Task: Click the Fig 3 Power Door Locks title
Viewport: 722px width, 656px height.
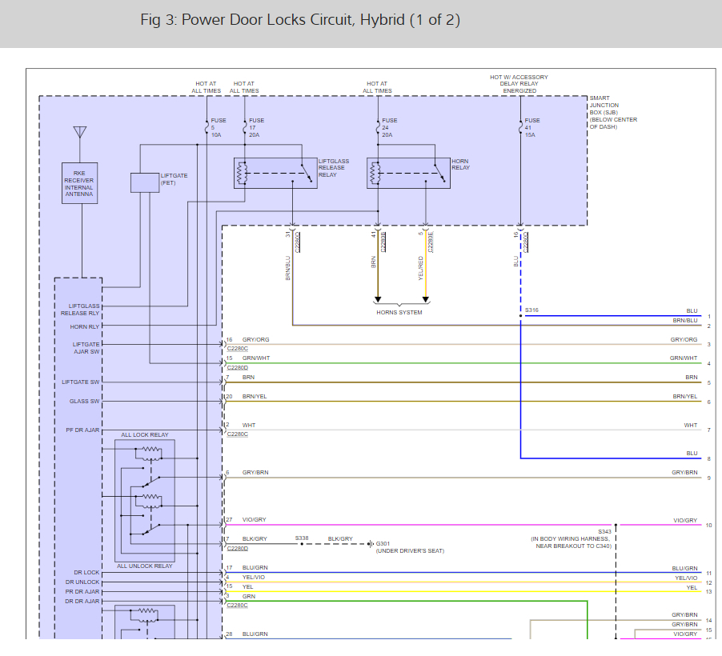Action: pyautogui.click(x=300, y=20)
